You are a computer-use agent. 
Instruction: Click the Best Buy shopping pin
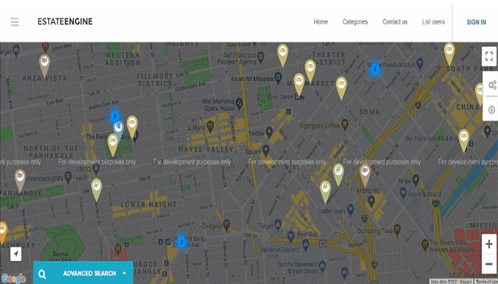[x=290, y=236]
